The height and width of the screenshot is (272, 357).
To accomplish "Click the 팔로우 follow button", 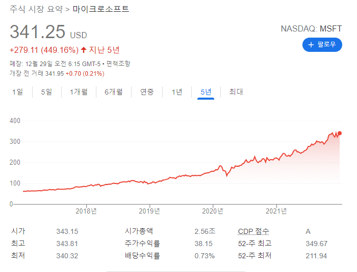I will tap(322, 45).
